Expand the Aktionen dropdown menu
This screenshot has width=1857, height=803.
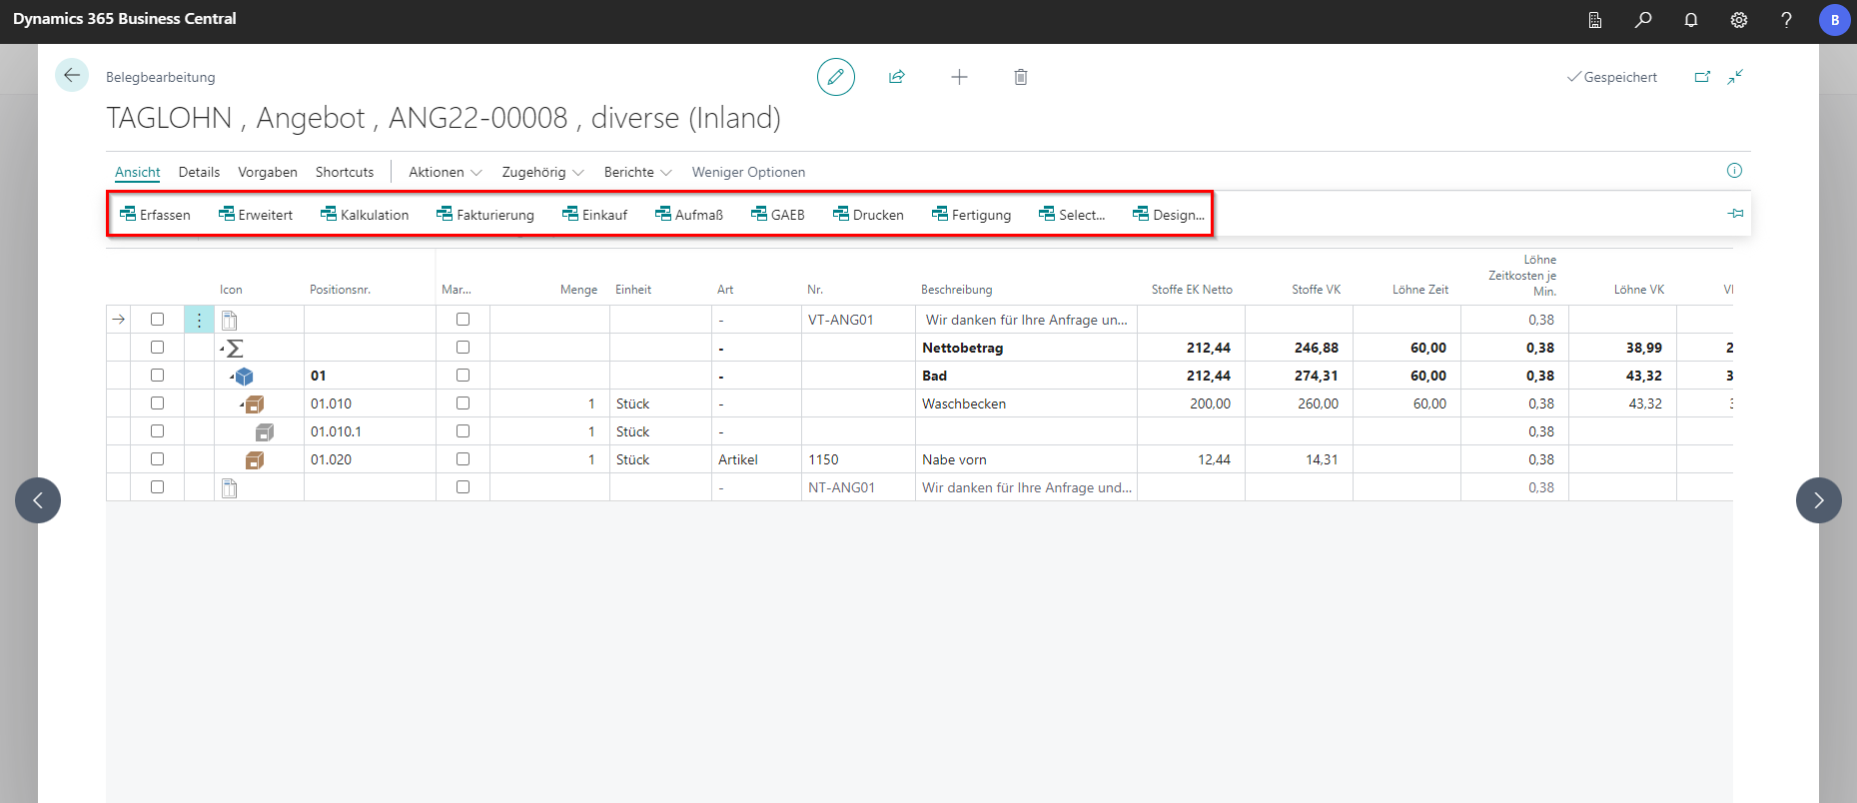tap(445, 172)
